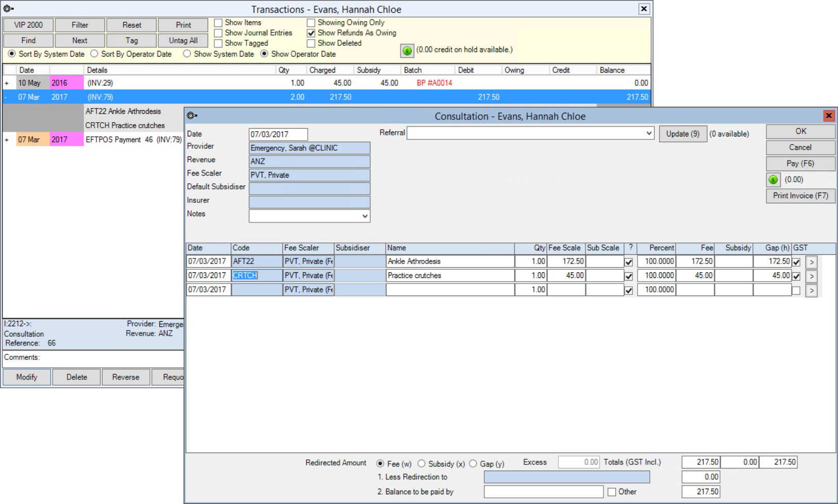The height and width of the screenshot is (504, 838).
Task: Click the Practice crutches name cell
Action: [450, 275]
